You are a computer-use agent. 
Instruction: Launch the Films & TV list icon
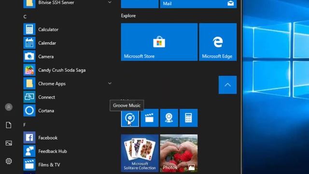coord(29,164)
